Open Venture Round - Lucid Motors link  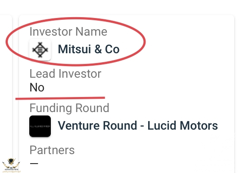[x=138, y=125]
